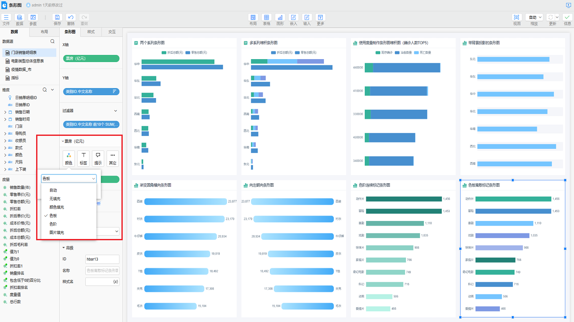The height and width of the screenshot is (322, 574).
Task: Click the ID input field containing hbar13
Action: coord(102,259)
